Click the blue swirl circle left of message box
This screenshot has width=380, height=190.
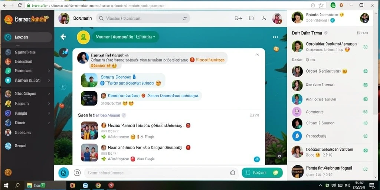click(63, 173)
